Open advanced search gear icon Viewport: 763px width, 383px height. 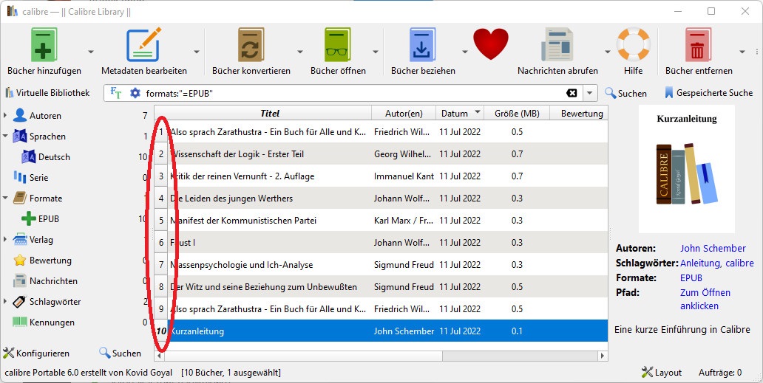coord(135,93)
